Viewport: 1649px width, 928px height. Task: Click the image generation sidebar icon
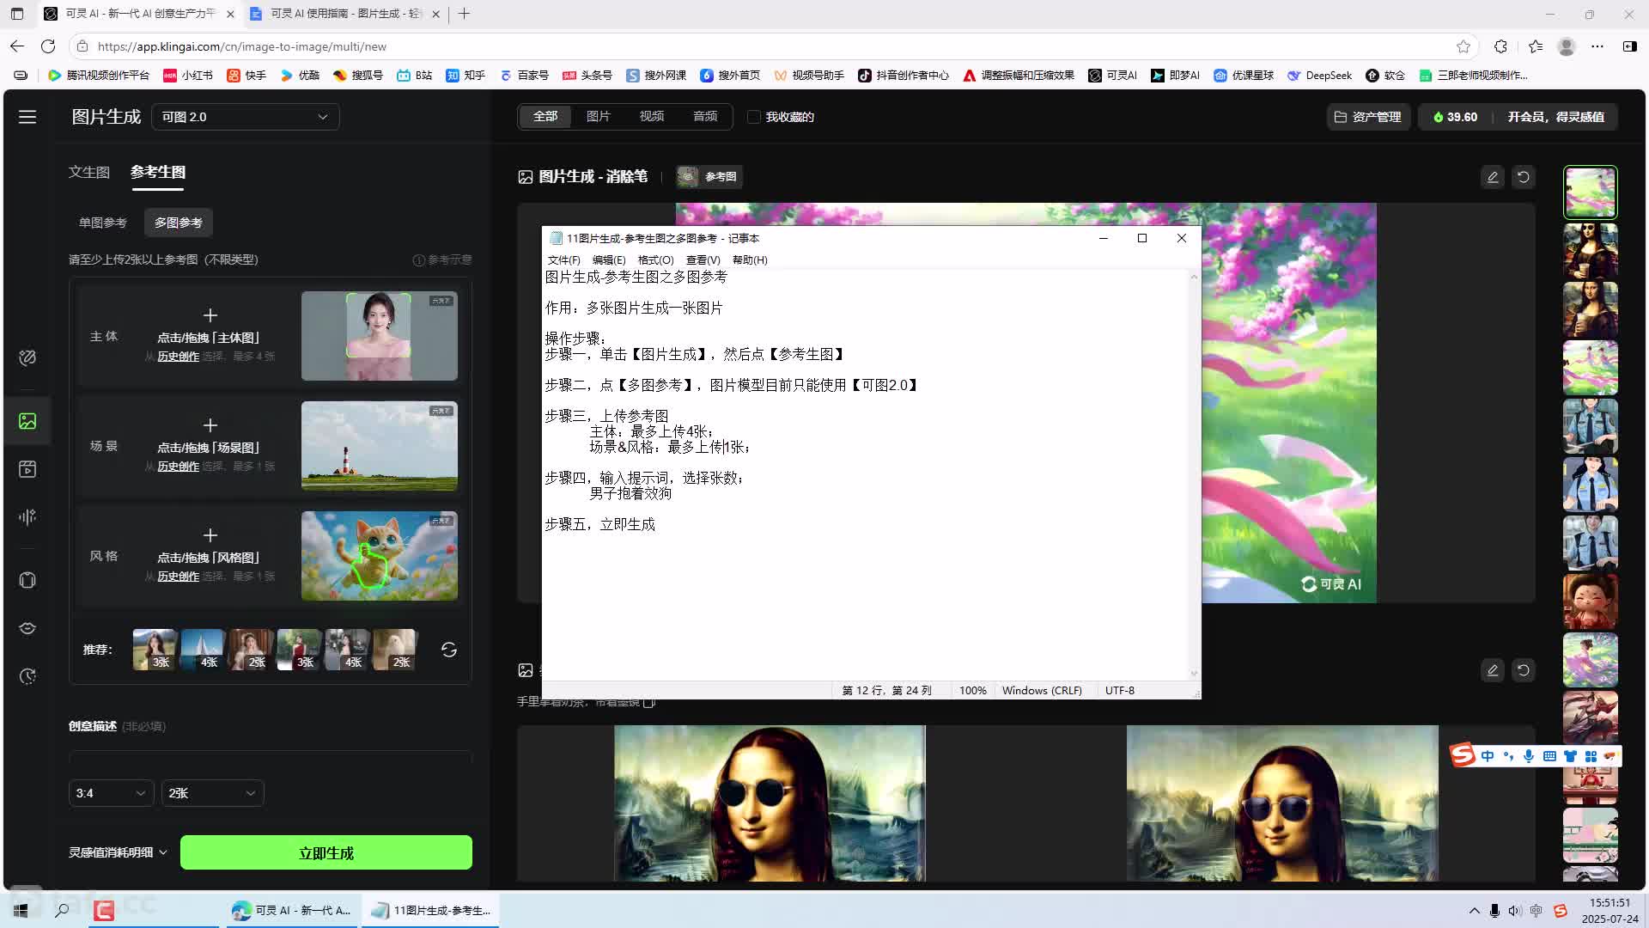(x=27, y=421)
